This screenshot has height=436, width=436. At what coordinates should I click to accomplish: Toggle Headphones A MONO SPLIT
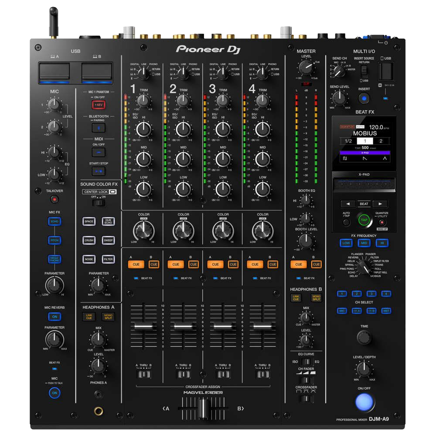[x=108, y=317]
